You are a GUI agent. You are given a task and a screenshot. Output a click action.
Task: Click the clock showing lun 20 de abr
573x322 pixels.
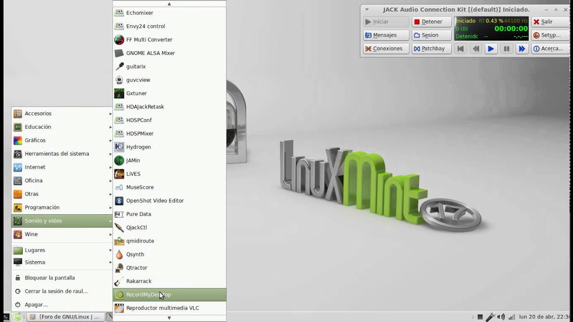[x=545, y=317]
